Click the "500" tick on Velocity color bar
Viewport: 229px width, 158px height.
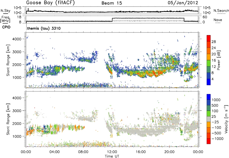coord(215,105)
